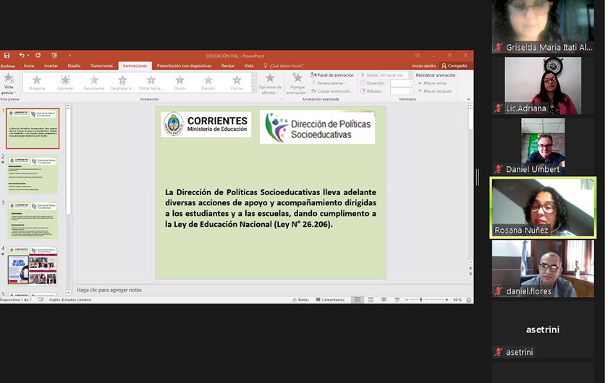Click the Lic.Adriana video tile
Image resolution: width=608 pixels, height=383 pixels.
coord(543,85)
